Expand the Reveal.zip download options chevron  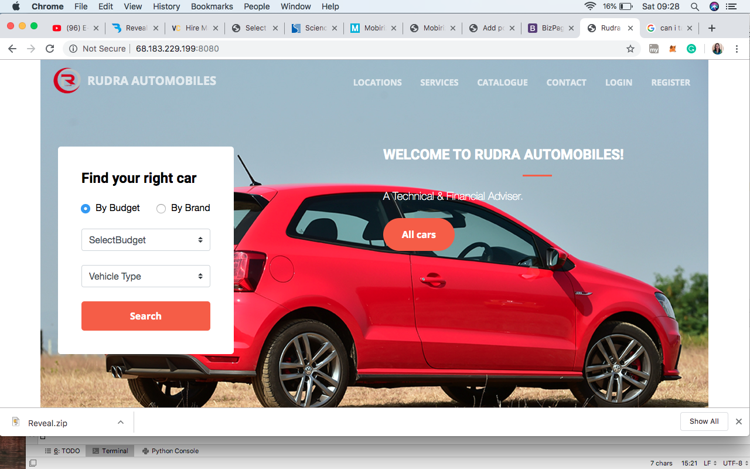121,422
